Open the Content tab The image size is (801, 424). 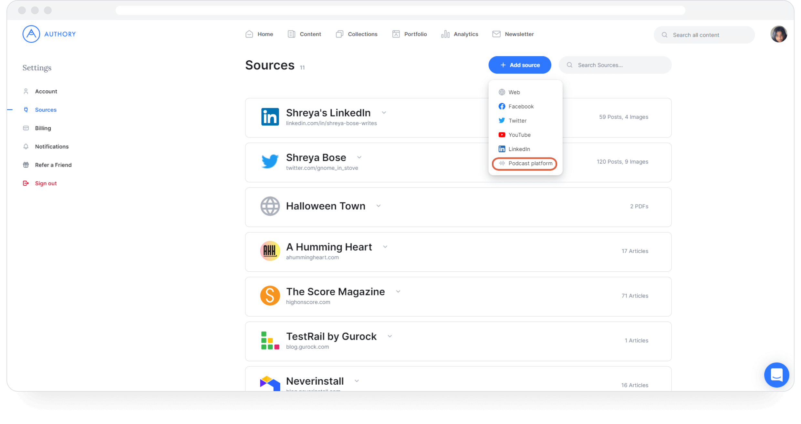click(304, 34)
